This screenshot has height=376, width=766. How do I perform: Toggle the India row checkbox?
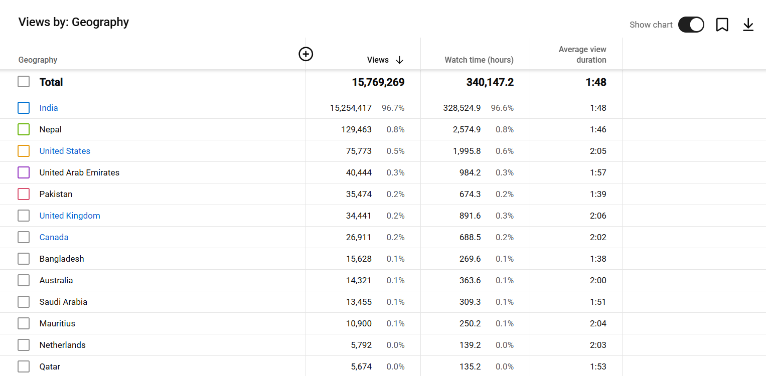[x=24, y=108]
